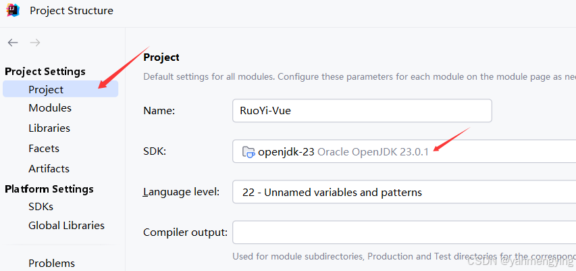
Task: Click the 'Language level:' label
Action: tap(181, 191)
